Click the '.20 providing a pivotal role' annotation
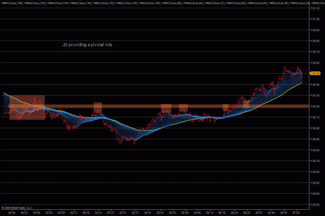The height and width of the screenshot is (216, 325). coord(87,45)
